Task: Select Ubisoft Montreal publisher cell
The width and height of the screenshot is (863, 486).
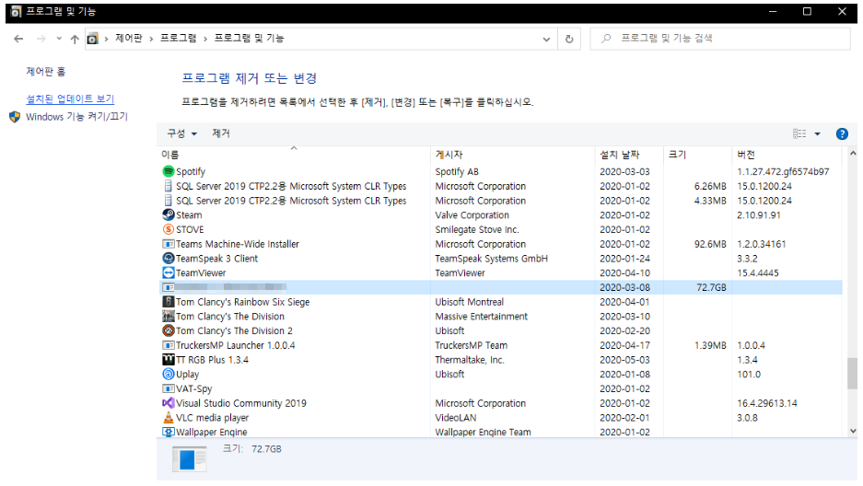Action: (469, 302)
